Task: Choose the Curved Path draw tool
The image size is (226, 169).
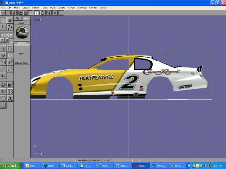Action: point(10,69)
